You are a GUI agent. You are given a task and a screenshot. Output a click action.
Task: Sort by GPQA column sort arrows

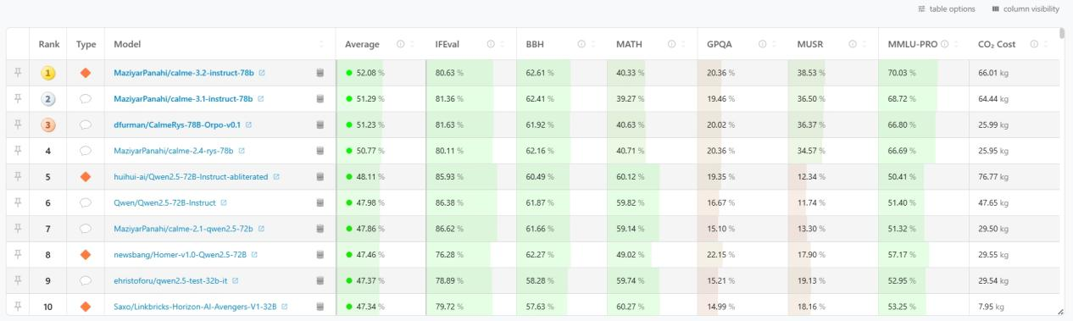(x=775, y=44)
